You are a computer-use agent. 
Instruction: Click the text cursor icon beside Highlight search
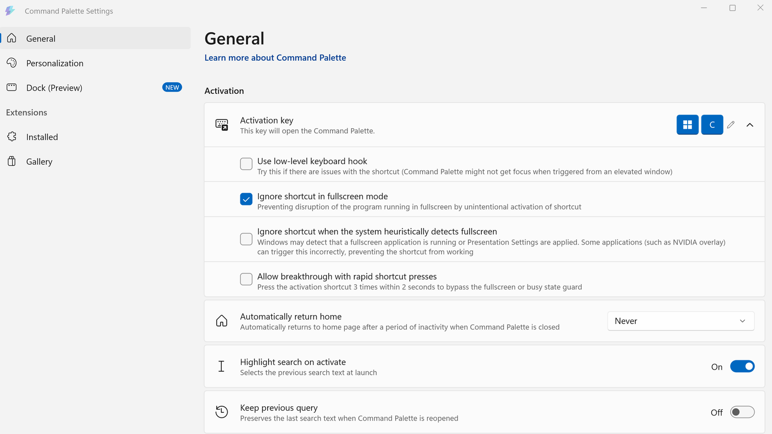tap(221, 366)
